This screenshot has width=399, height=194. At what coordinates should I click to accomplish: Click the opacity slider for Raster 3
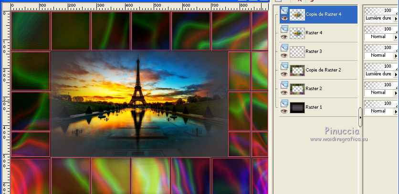tap(381, 48)
